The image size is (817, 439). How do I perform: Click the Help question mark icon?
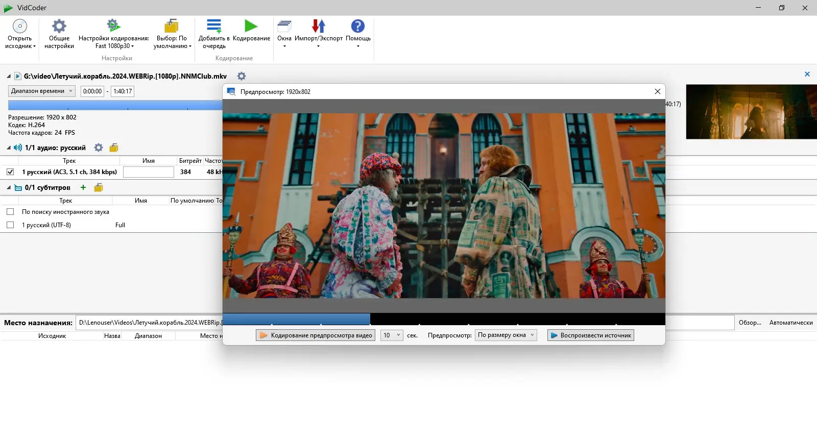[358, 27]
